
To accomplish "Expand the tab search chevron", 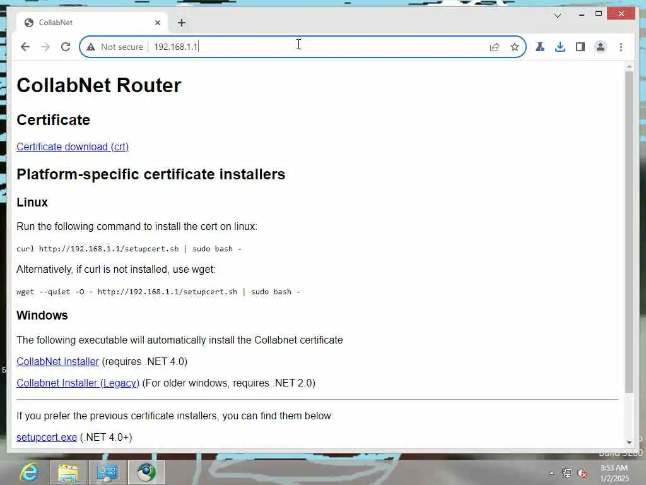I will [x=558, y=16].
